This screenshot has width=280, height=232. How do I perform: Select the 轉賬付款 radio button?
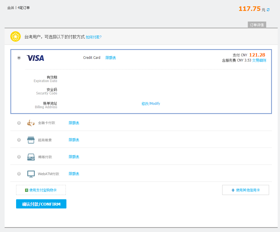click(19, 157)
